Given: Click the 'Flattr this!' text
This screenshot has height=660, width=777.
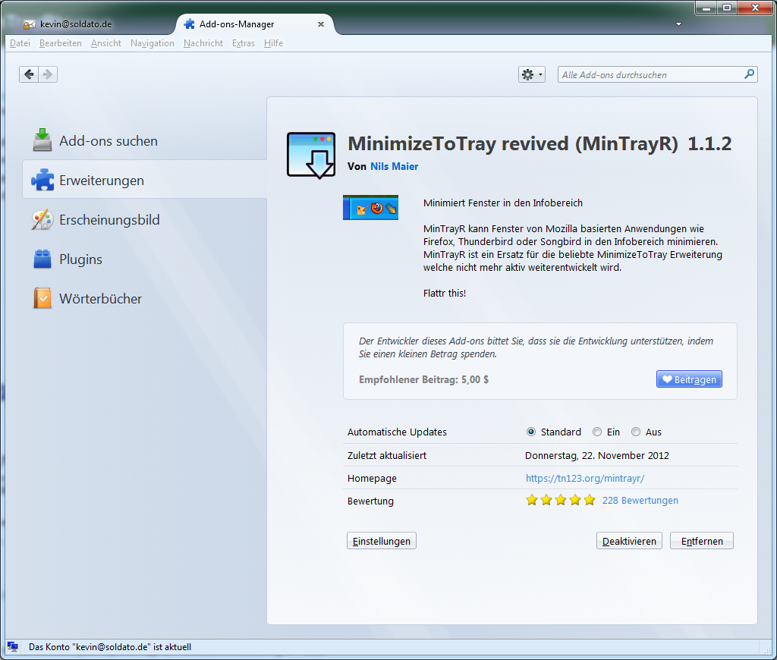Looking at the screenshot, I should click(445, 293).
